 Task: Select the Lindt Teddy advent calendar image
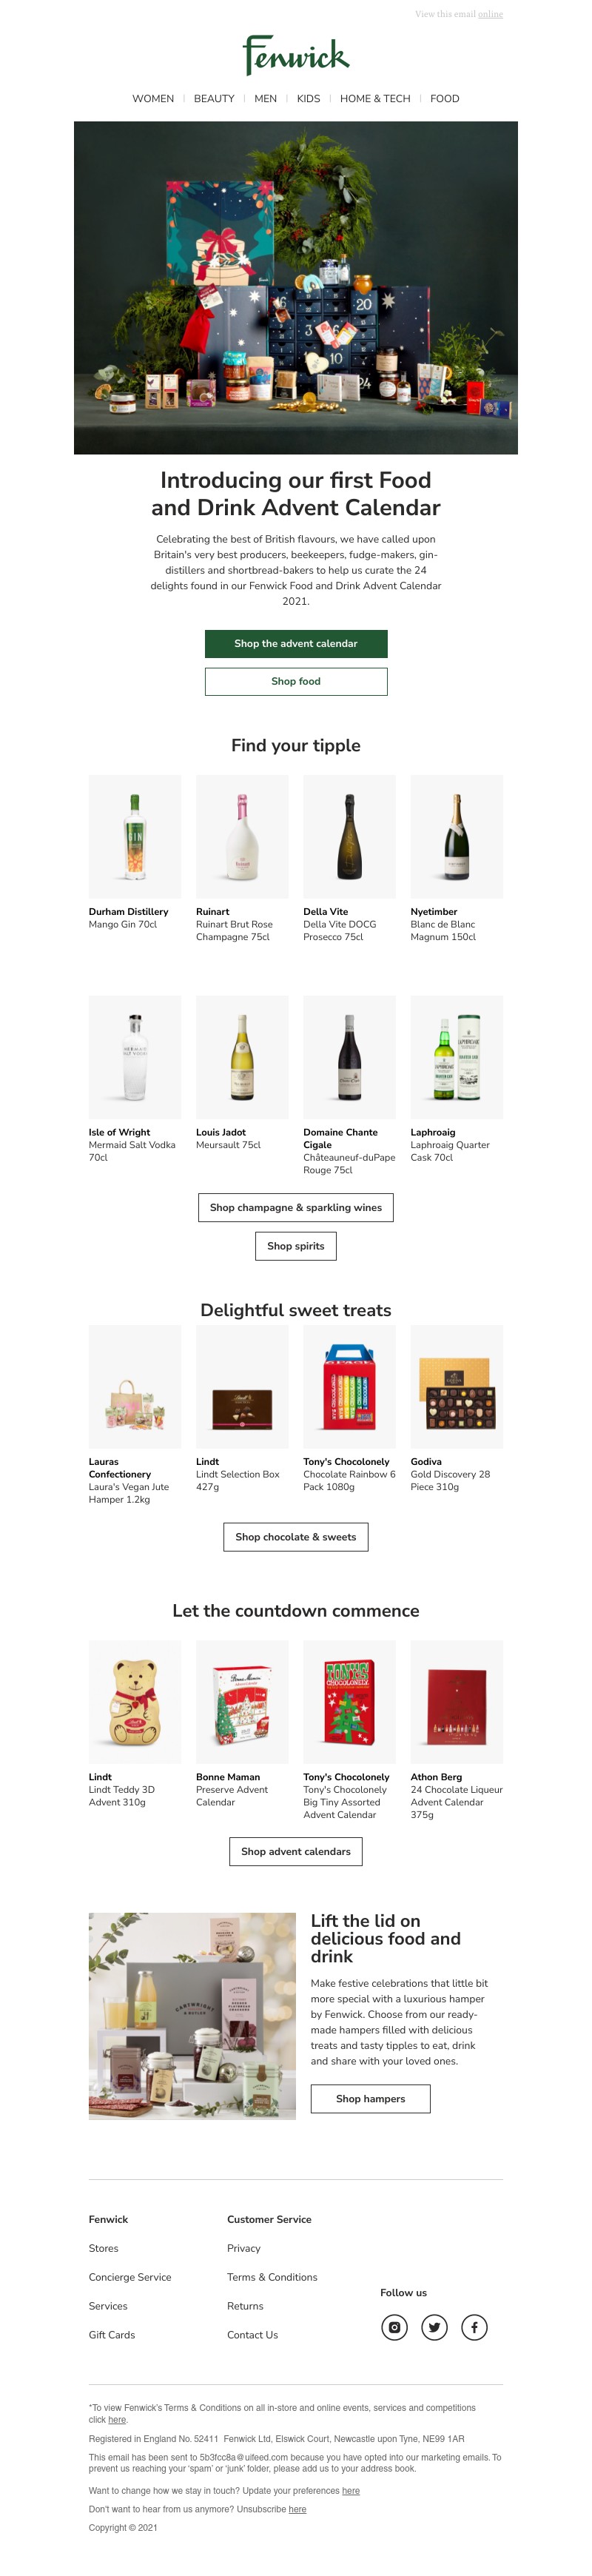click(135, 1702)
